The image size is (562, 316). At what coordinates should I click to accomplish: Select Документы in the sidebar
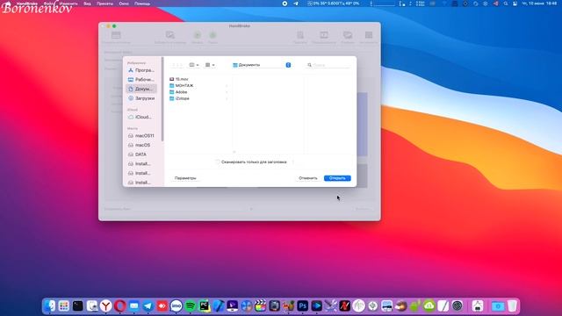coord(141,89)
